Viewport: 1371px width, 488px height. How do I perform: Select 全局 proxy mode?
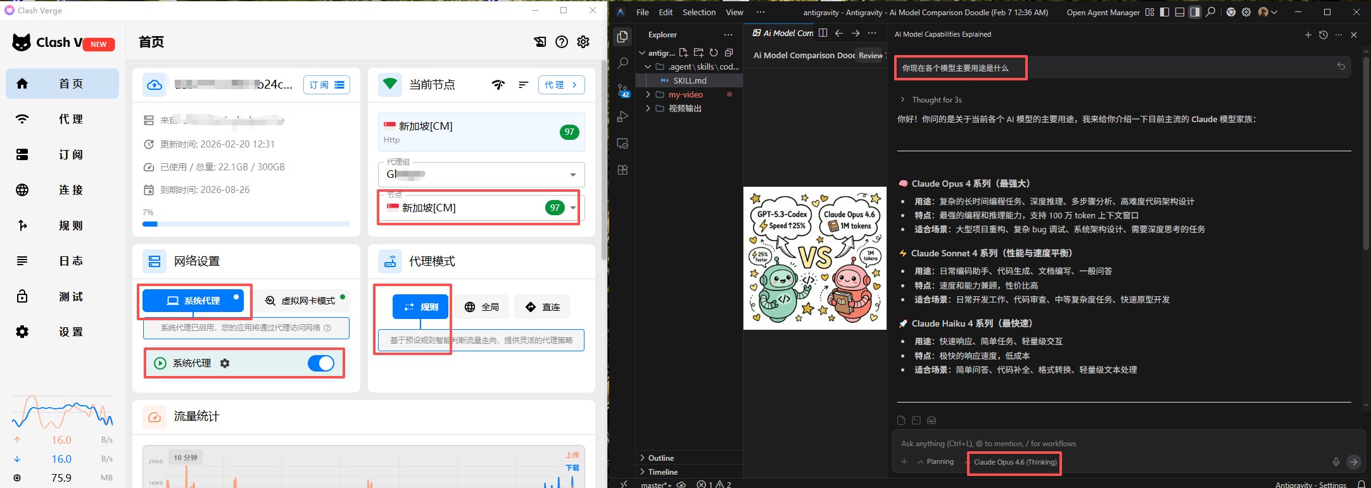click(481, 307)
